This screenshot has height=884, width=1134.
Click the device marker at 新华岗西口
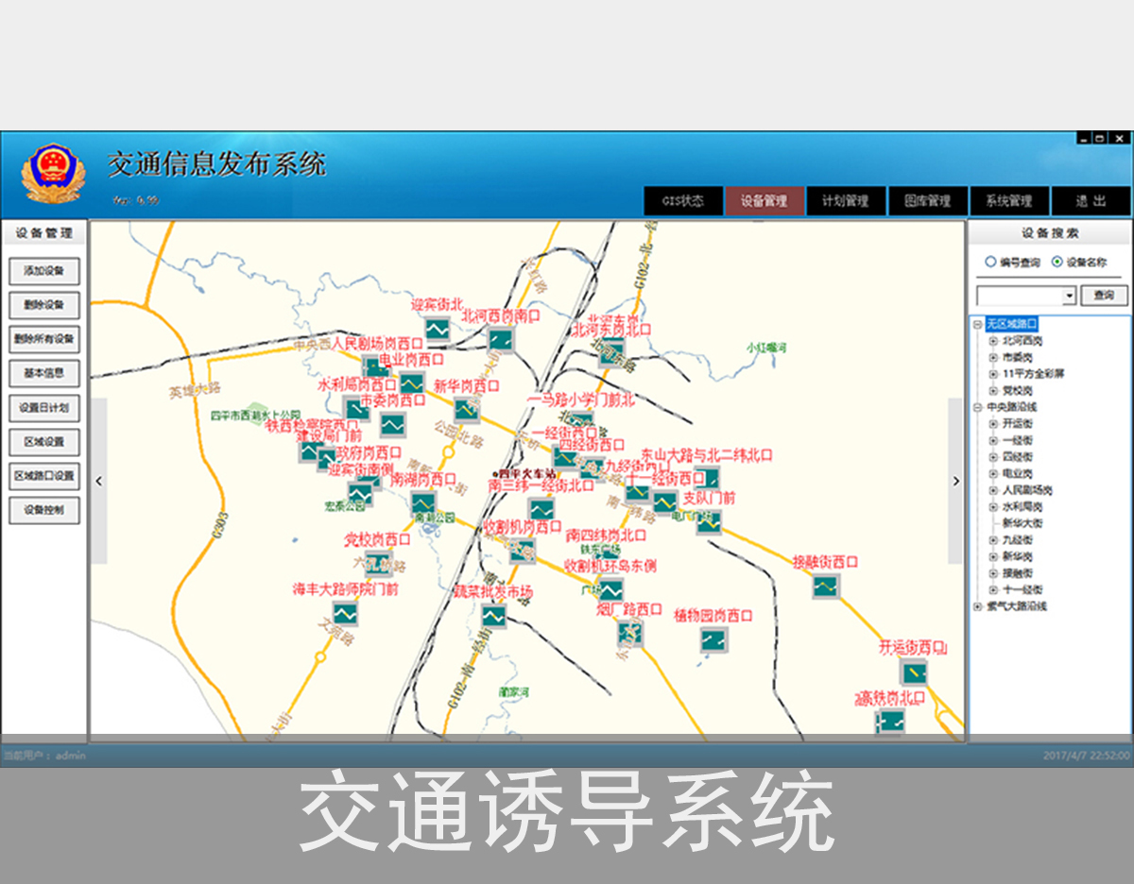467,411
